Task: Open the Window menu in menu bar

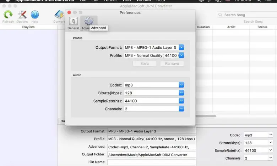Action: (x=143, y=1)
